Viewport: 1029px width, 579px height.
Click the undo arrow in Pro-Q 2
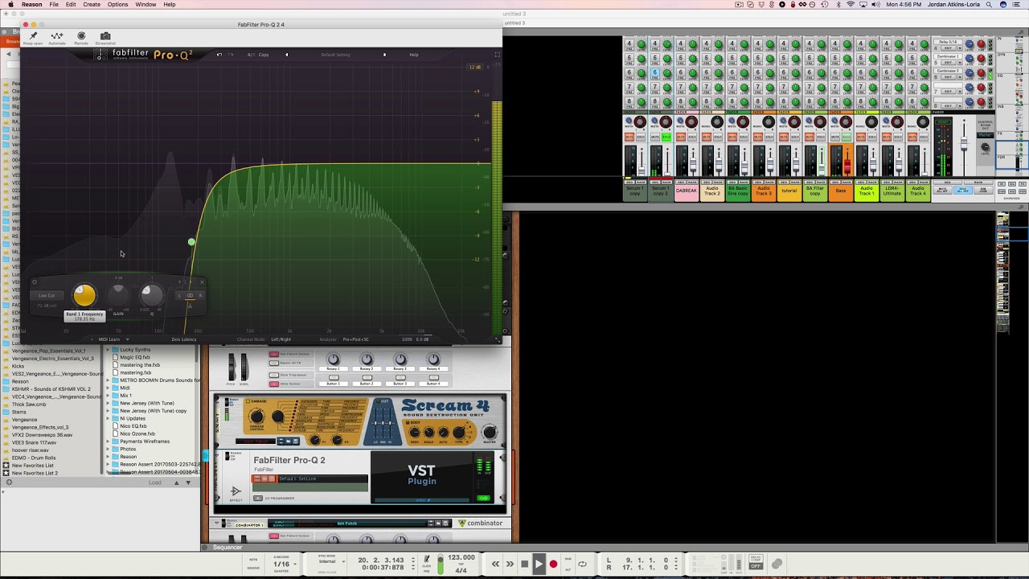219,55
